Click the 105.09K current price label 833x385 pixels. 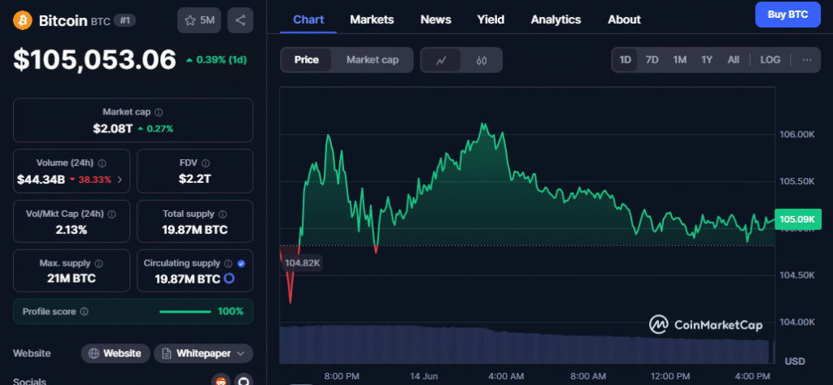[x=798, y=219]
